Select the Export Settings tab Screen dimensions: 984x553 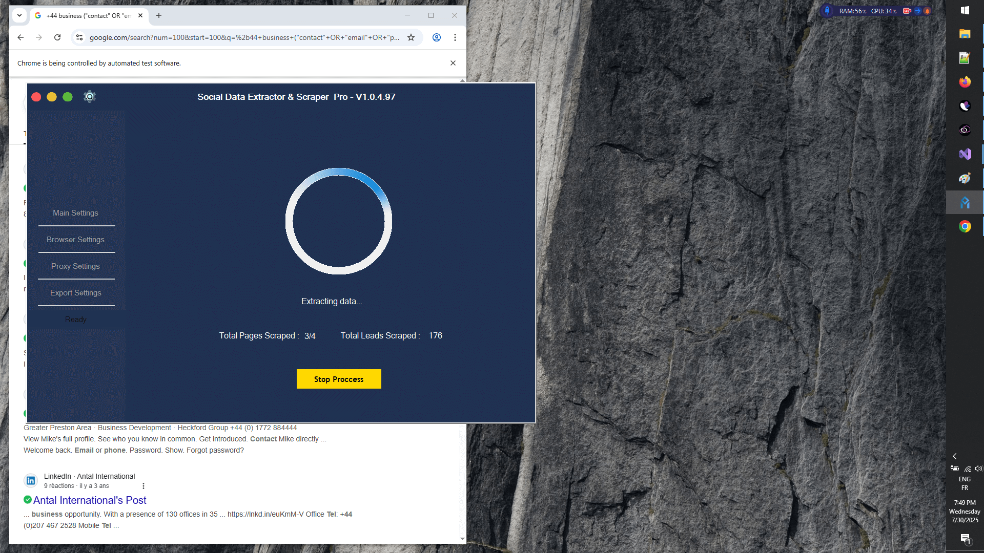tap(75, 293)
